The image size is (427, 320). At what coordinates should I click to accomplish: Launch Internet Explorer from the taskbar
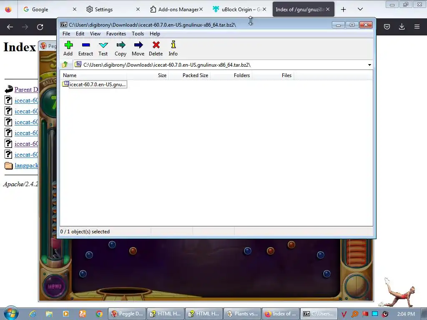click(x=33, y=314)
